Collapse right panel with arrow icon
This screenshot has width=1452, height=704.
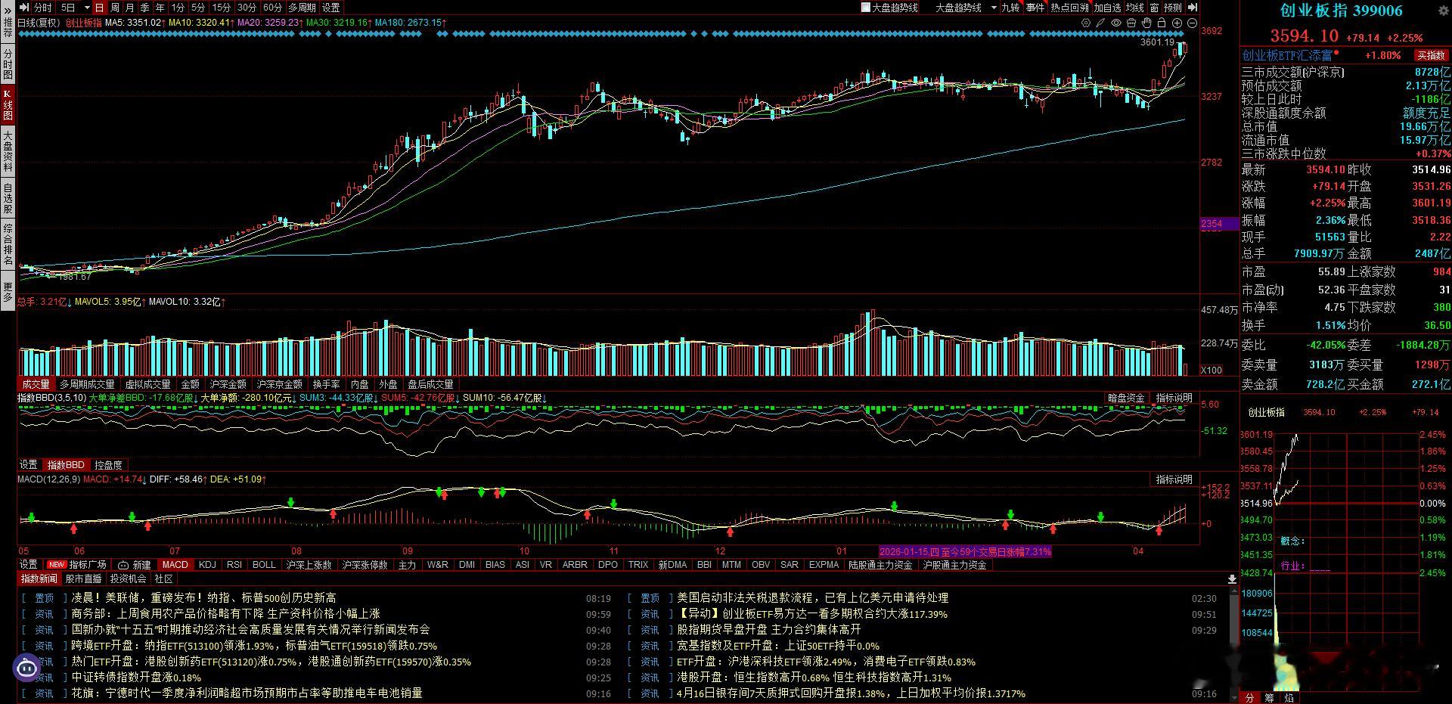(1193, 8)
